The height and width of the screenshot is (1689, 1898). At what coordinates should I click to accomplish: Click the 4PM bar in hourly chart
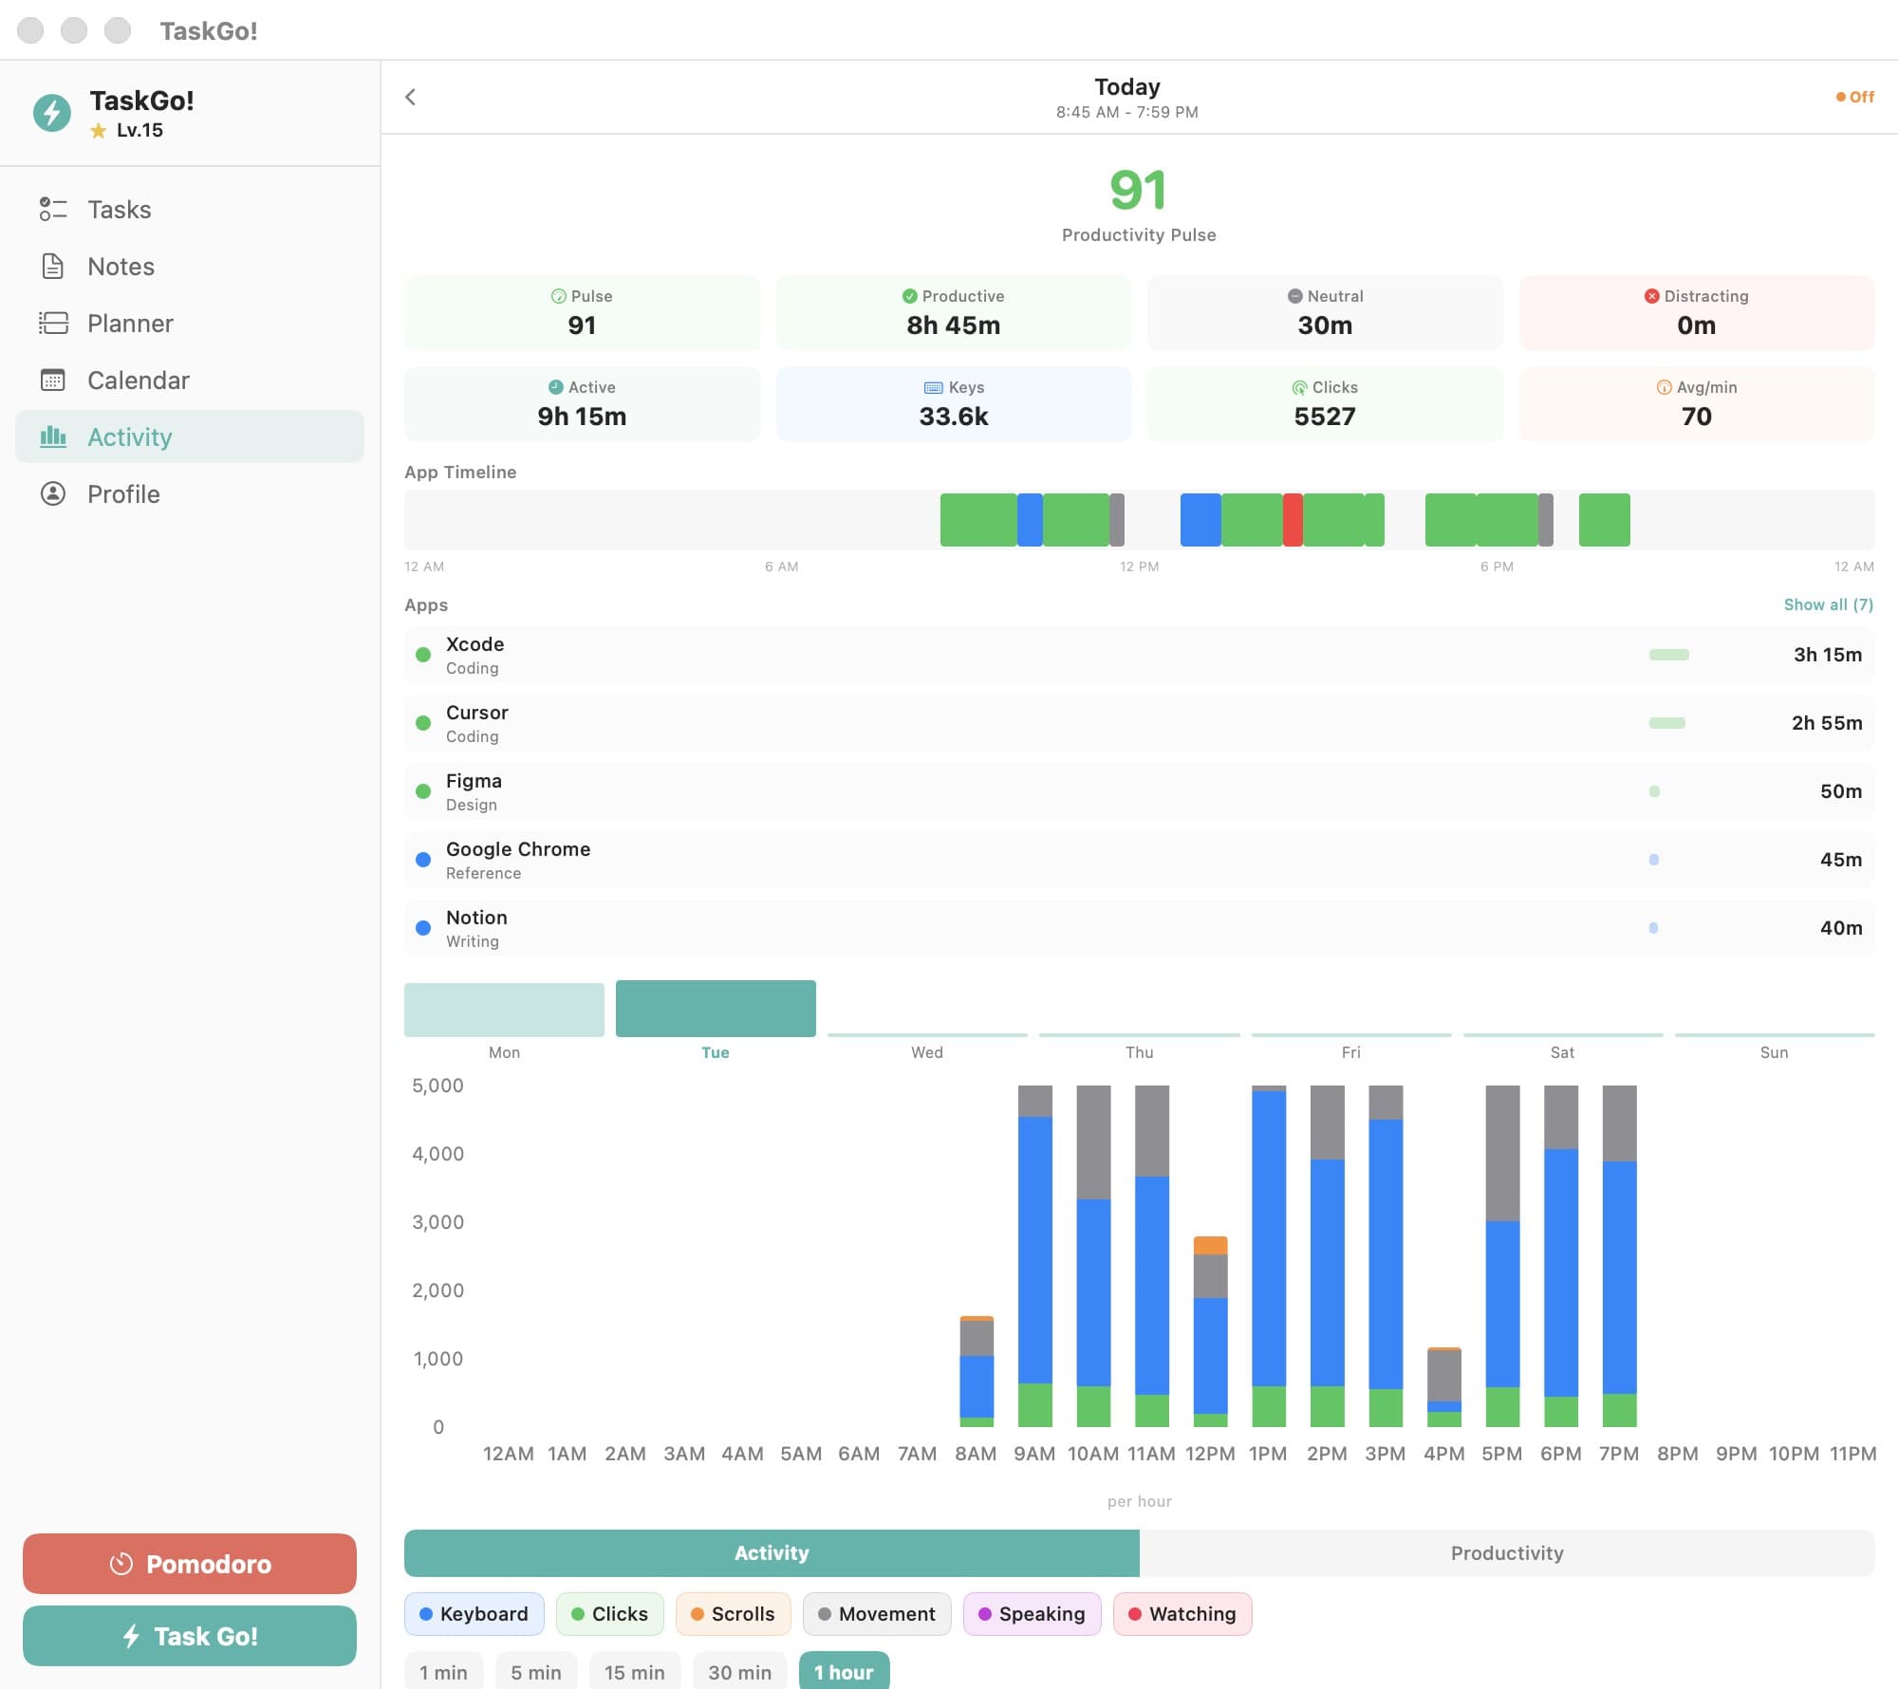pyautogui.click(x=1444, y=1386)
